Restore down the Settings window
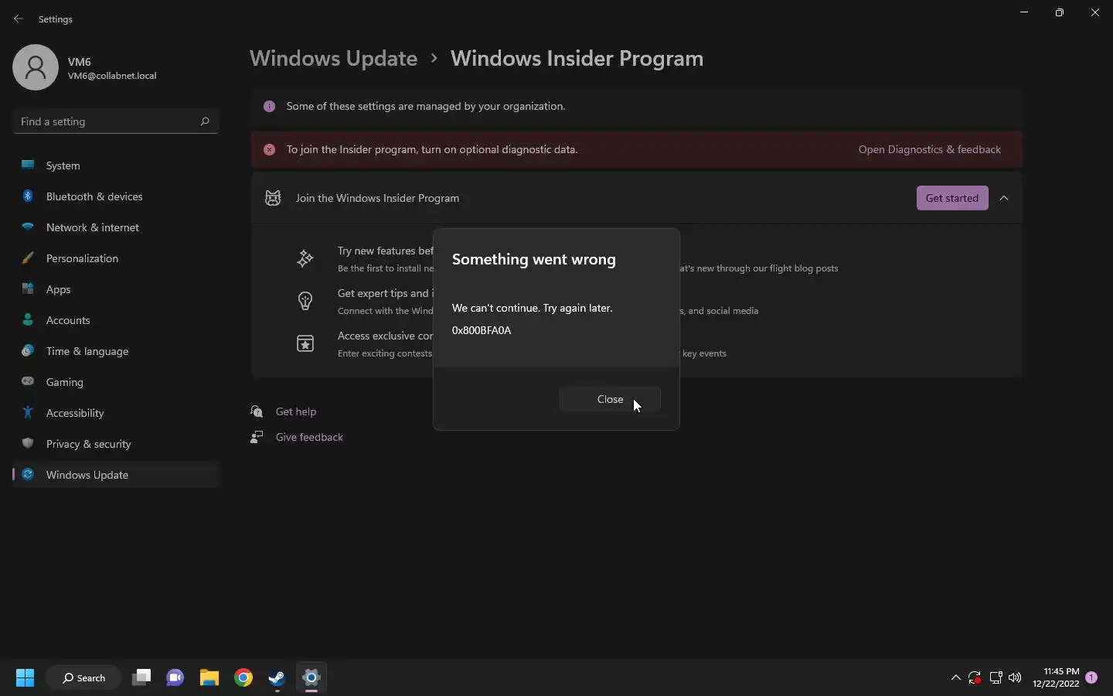The image size is (1113, 696). 1060,12
